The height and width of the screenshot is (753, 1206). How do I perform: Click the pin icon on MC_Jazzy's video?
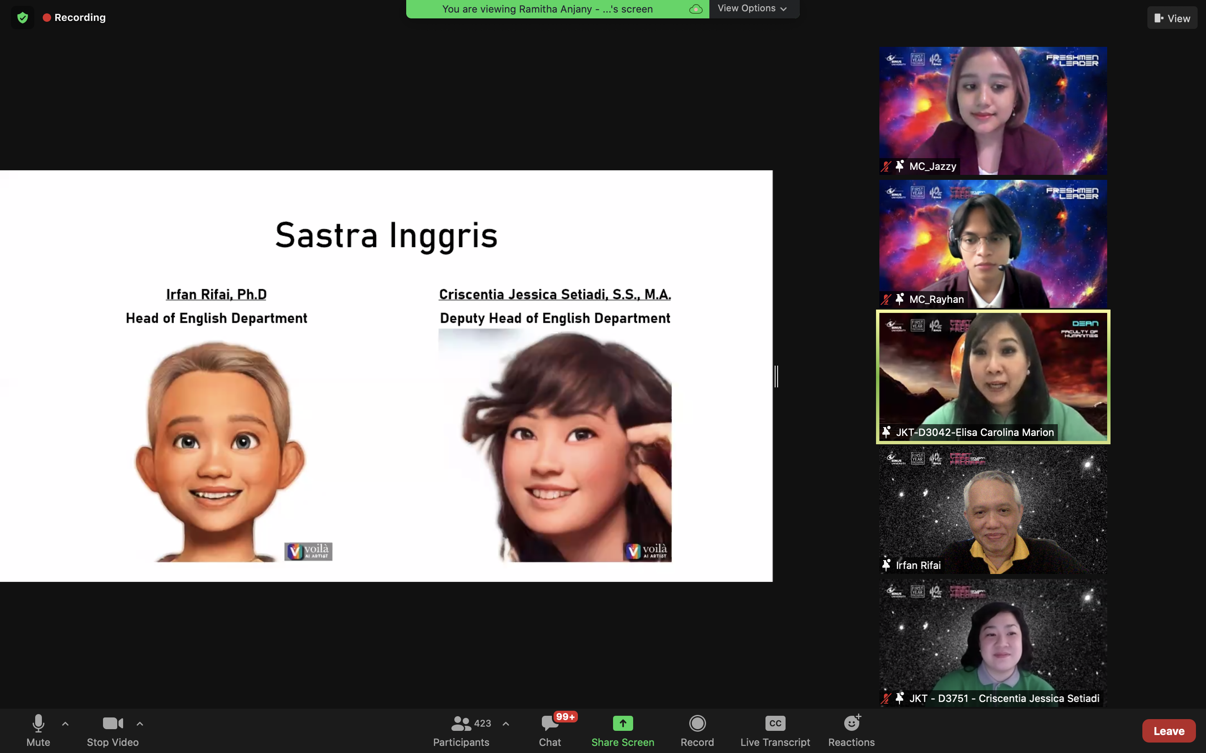tap(899, 166)
